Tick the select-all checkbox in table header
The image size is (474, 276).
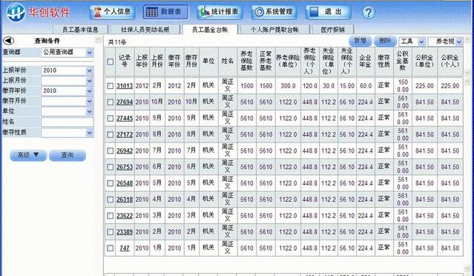pos(111,62)
